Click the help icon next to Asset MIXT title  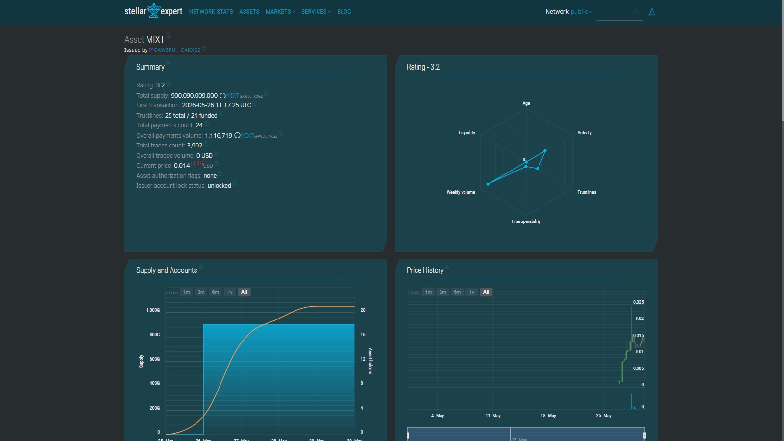168,35
